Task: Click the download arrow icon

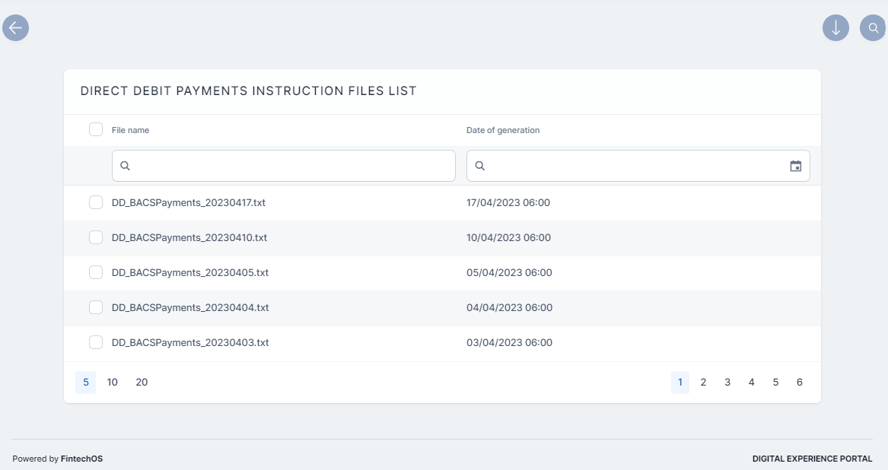Action: [835, 28]
